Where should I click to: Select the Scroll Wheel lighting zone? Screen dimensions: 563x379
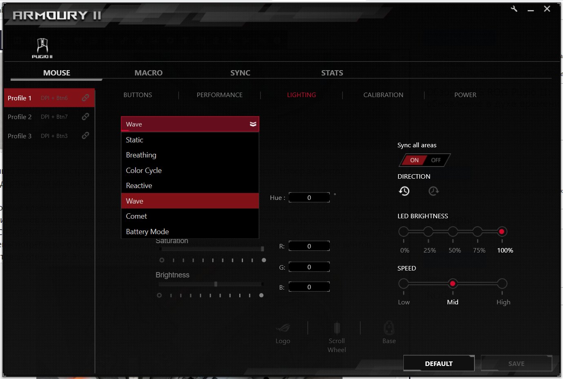pyautogui.click(x=337, y=337)
